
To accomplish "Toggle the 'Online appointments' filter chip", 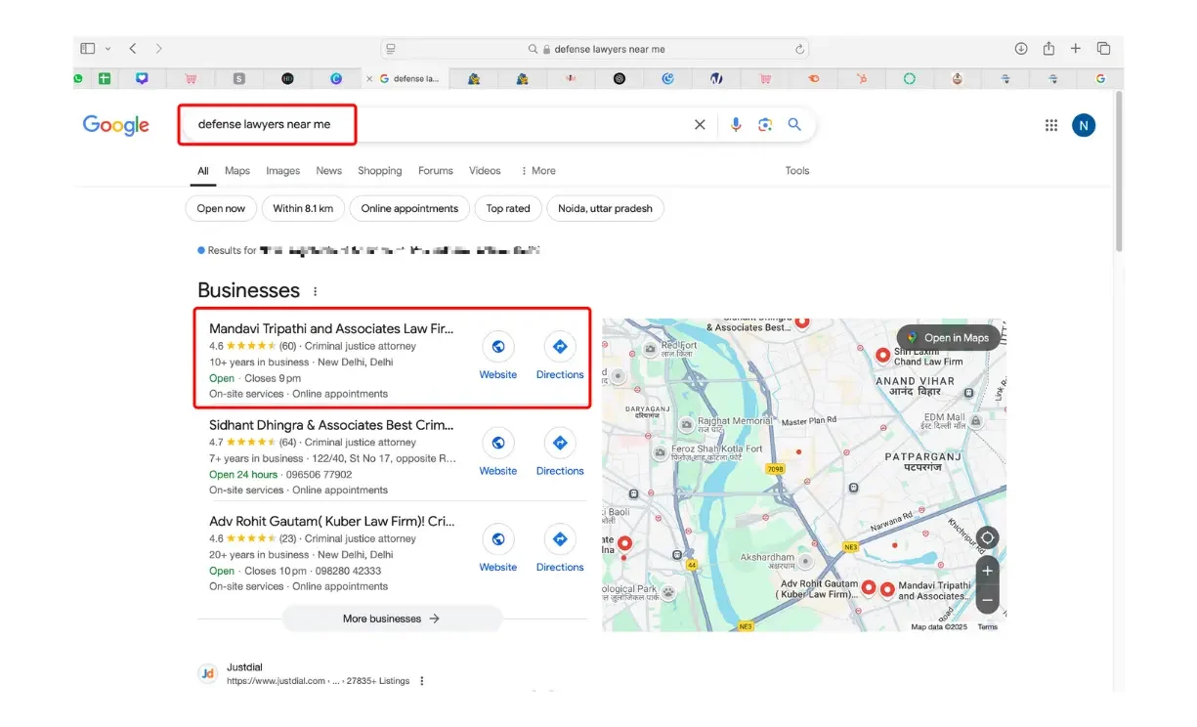I will 409,208.
